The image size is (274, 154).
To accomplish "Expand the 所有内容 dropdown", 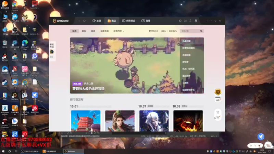I will tap(119, 31).
